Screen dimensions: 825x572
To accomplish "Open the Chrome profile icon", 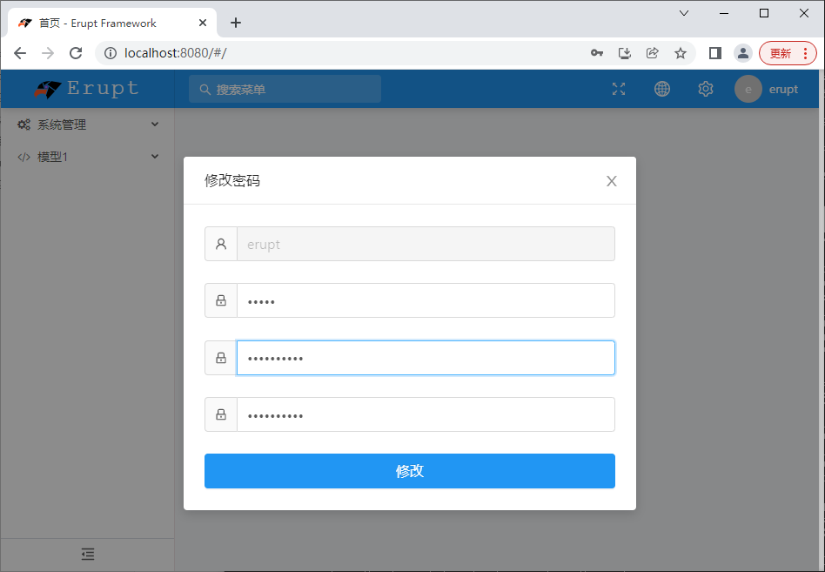I will pos(743,53).
